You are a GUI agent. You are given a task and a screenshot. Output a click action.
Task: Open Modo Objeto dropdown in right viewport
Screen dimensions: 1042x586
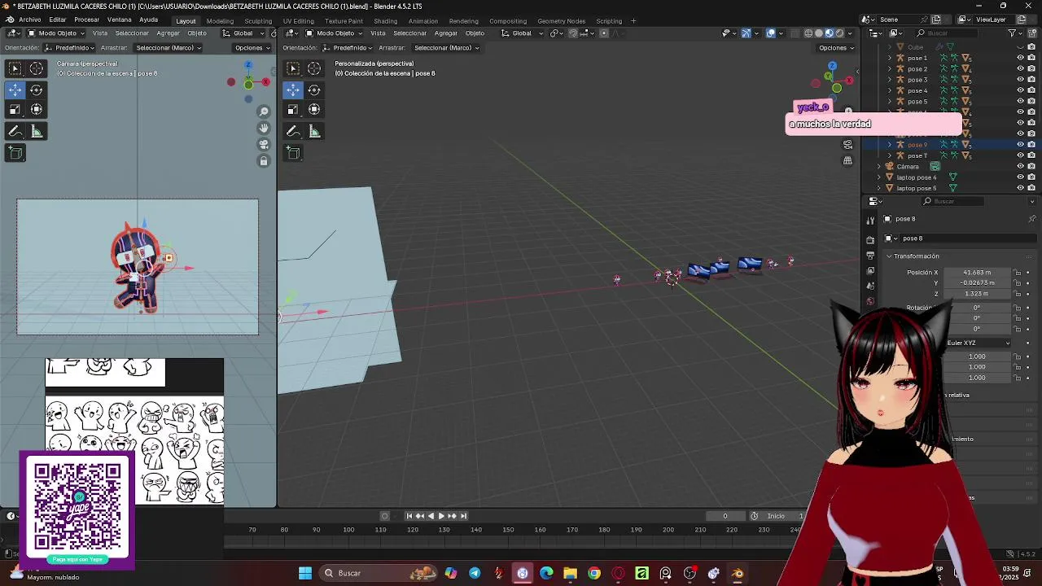click(335, 33)
